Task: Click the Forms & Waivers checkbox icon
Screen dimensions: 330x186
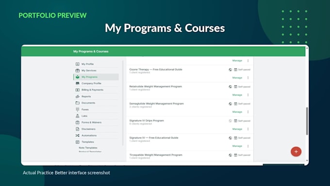Action: coord(78,122)
